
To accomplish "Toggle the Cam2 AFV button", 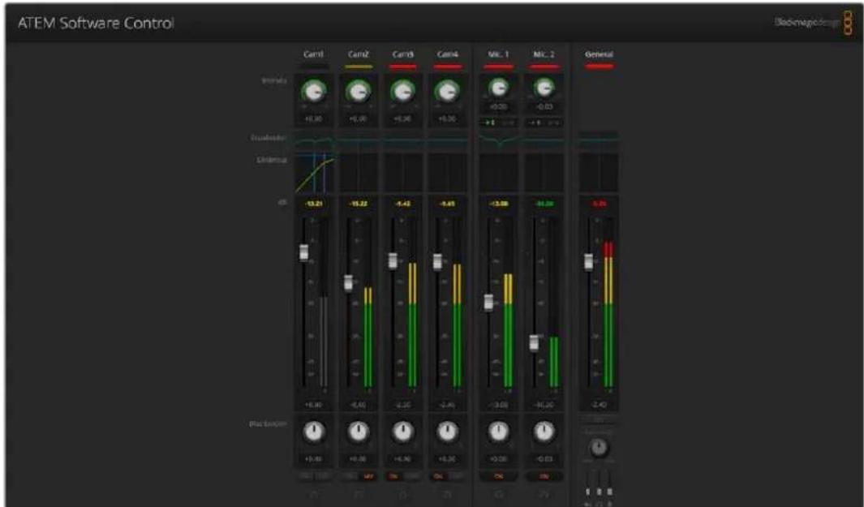I will pyautogui.click(x=368, y=476).
